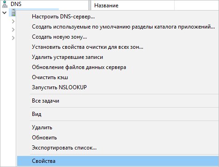Collapse the server node with down chevron
Image resolution: width=219 pixels, height=167 pixels.
point(5,12)
